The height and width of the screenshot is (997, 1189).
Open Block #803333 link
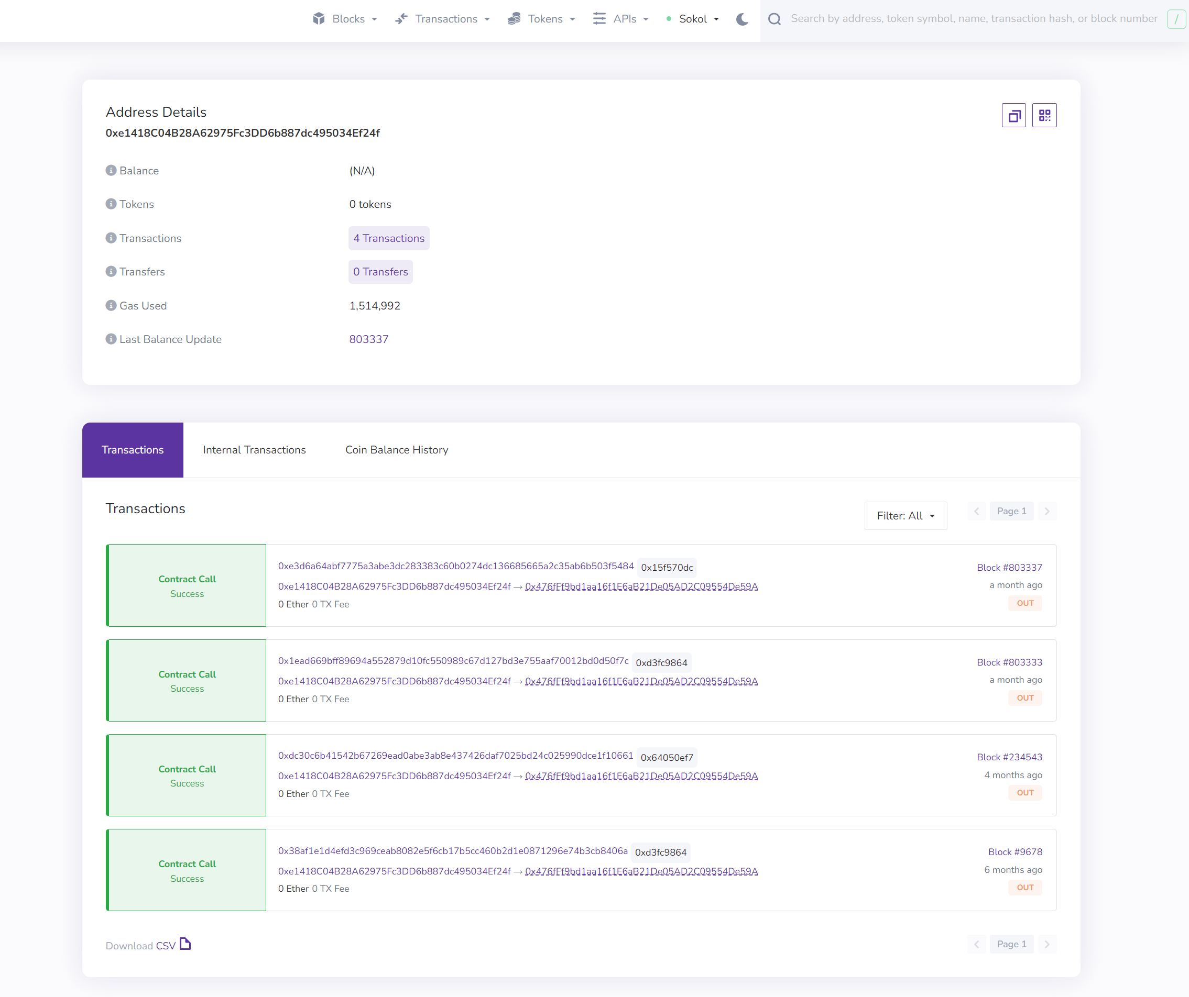[1009, 662]
